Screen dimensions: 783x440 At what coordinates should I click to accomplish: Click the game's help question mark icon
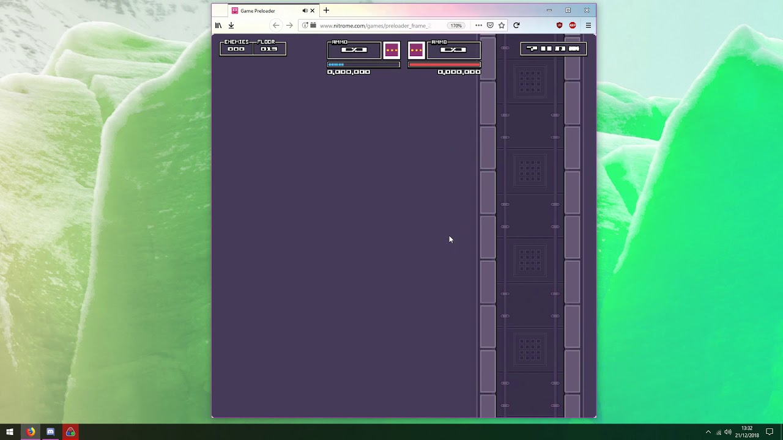pos(532,48)
